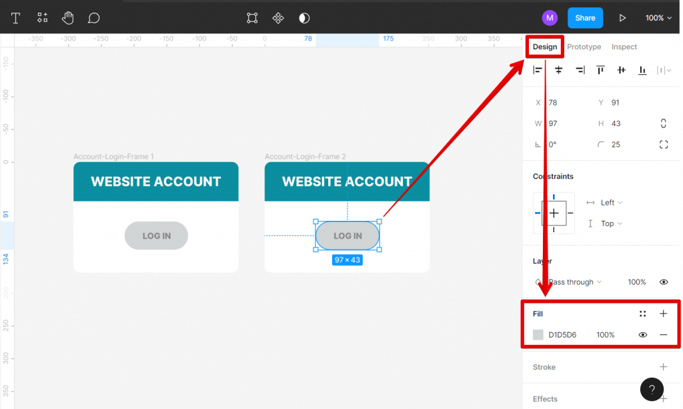Toggle the Fill visibility eye
The height and width of the screenshot is (409, 683).
click(642, 334)
